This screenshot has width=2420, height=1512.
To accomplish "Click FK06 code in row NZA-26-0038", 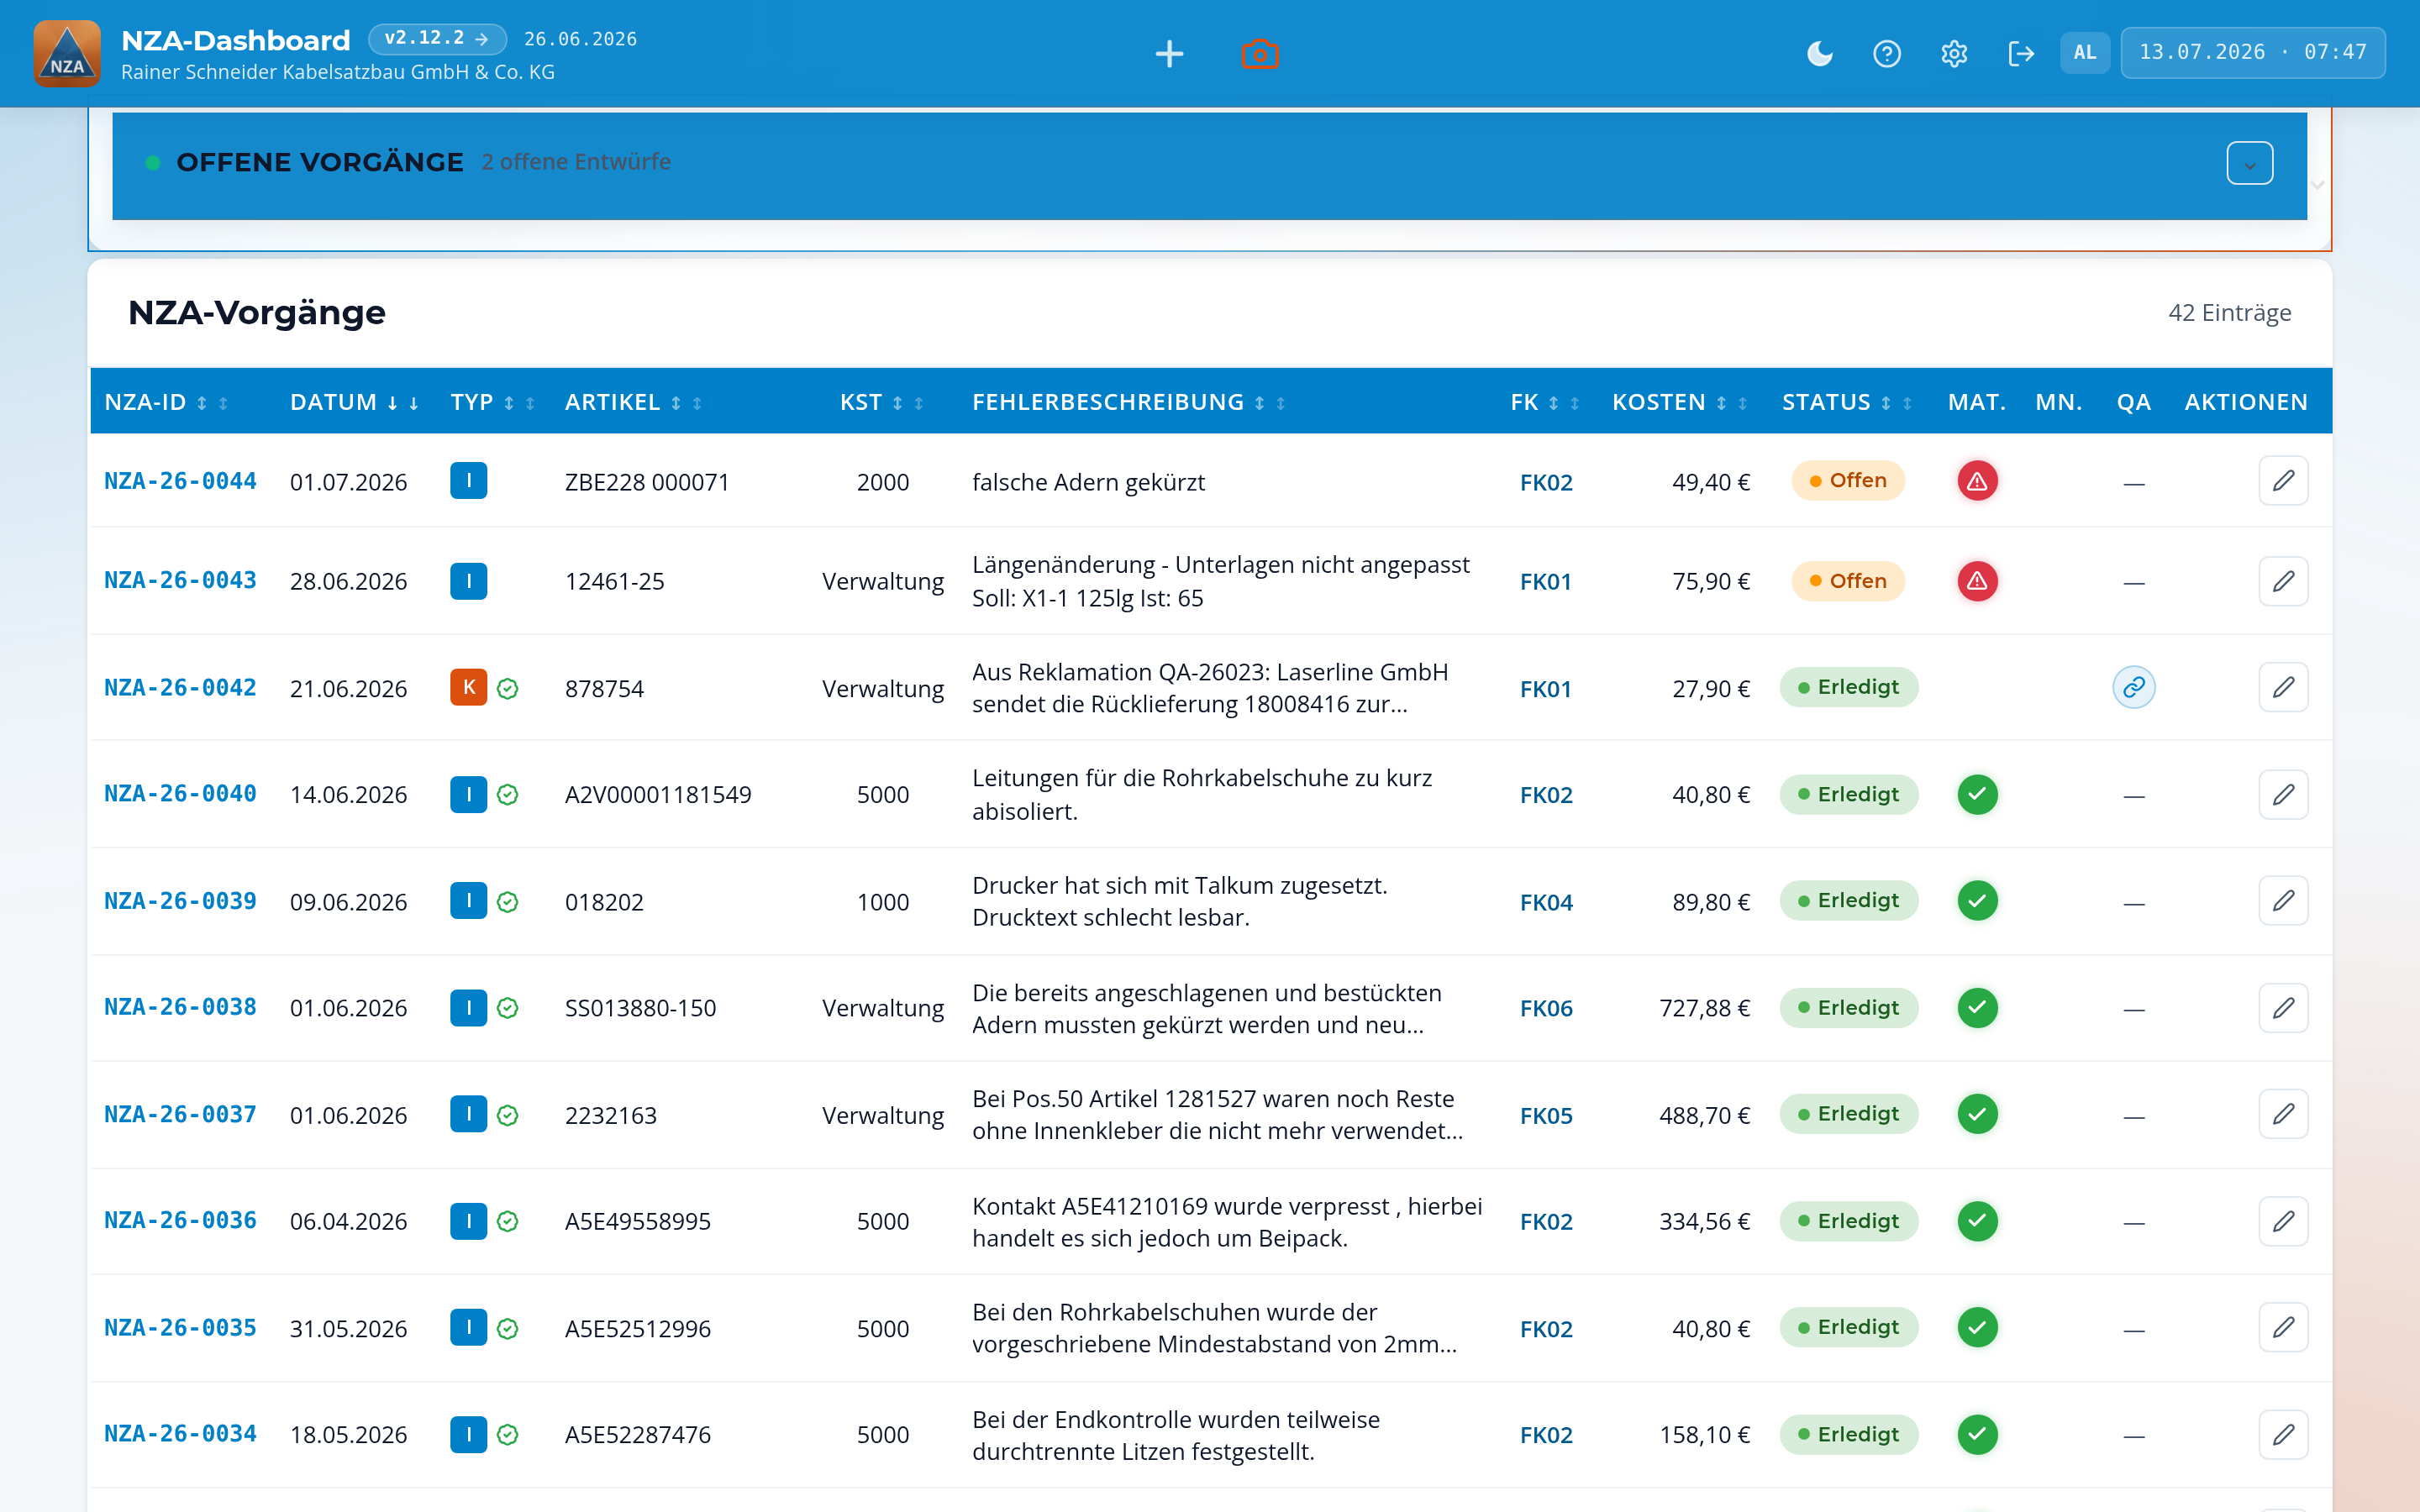I will click(x=1546, y=1008).
